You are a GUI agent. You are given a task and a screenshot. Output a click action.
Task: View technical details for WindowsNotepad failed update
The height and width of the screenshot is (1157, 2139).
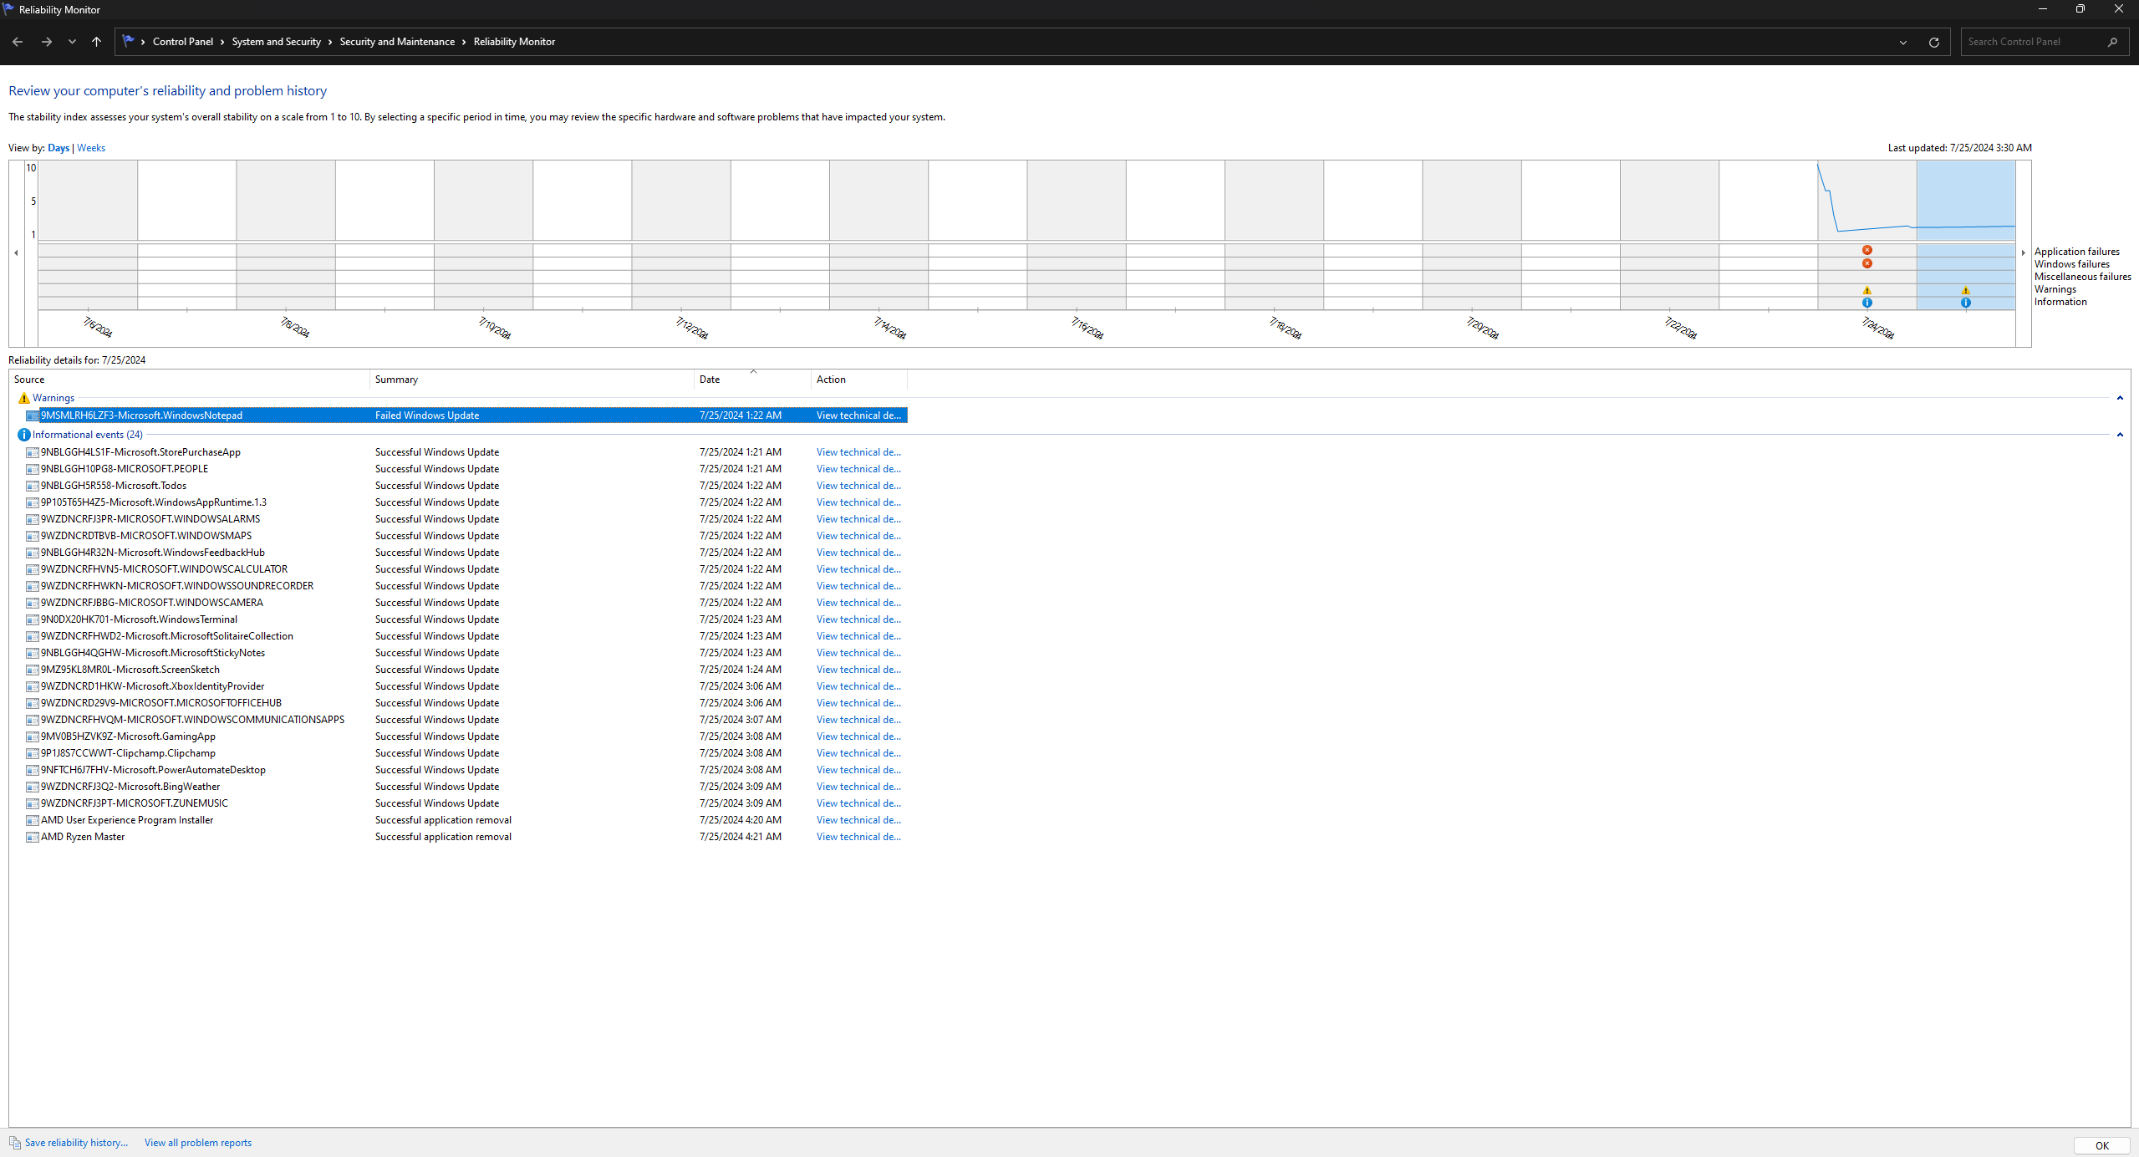(x=858, y=415)
